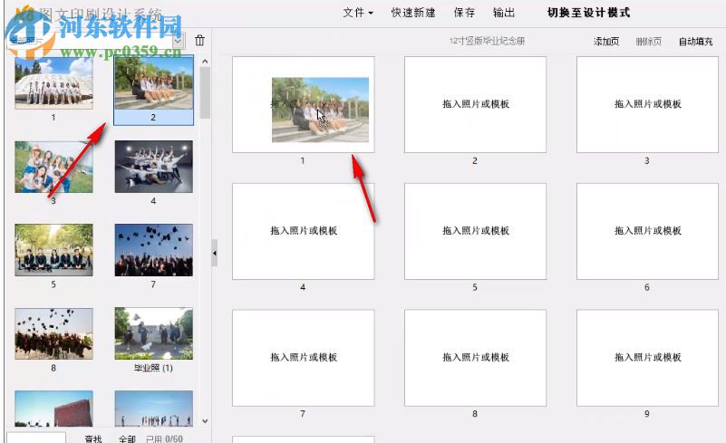The width and height of the screenshot is (726, 443).
Task: Select photo thumbnail 2
Action: coord(154,82)
